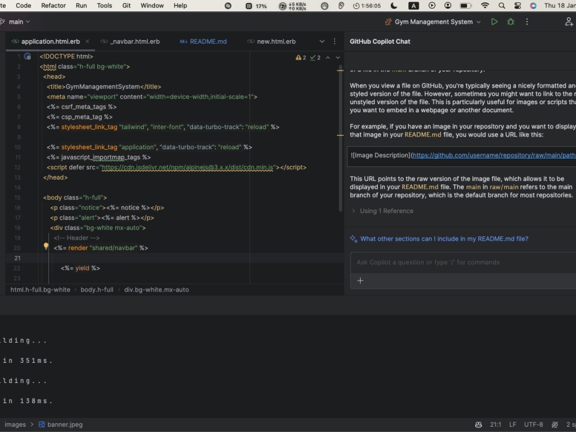Screen dimensions: 576x432
Task: Open Code With Me add-user icon
Action: click(x=569, y=22)
